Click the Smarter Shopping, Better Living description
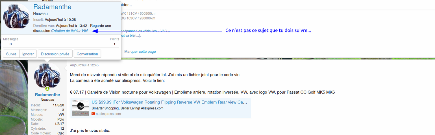 (128, 108)
